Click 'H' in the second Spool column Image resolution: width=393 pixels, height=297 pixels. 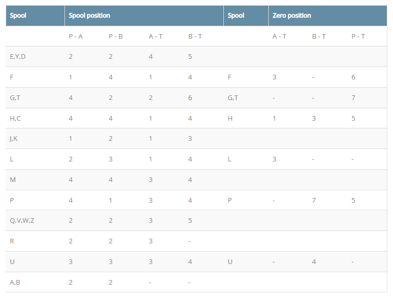[x=230, y=118]
